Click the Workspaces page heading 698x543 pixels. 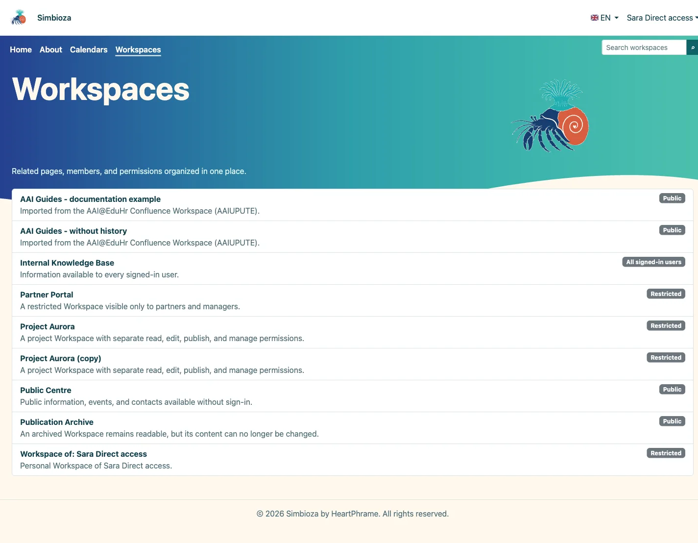(100, 90)
